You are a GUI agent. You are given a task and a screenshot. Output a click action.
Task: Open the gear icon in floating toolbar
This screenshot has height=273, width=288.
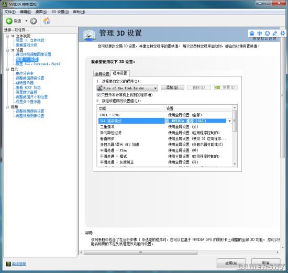pos(282,34)
